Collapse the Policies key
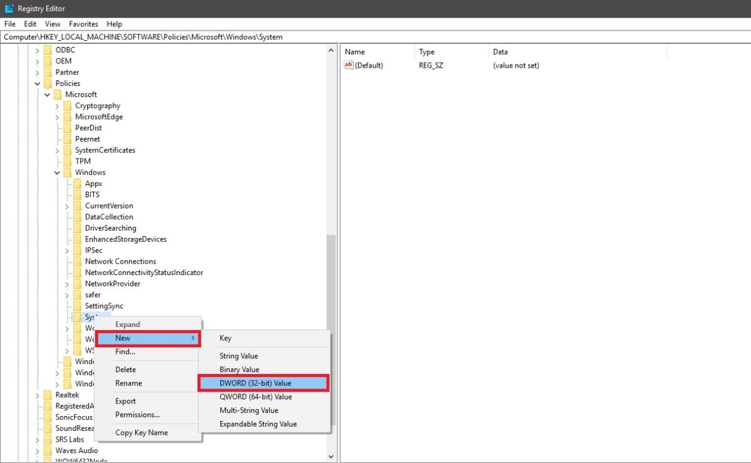The height and width of the screenshot is (463, 751). click(x=37, y=83)
